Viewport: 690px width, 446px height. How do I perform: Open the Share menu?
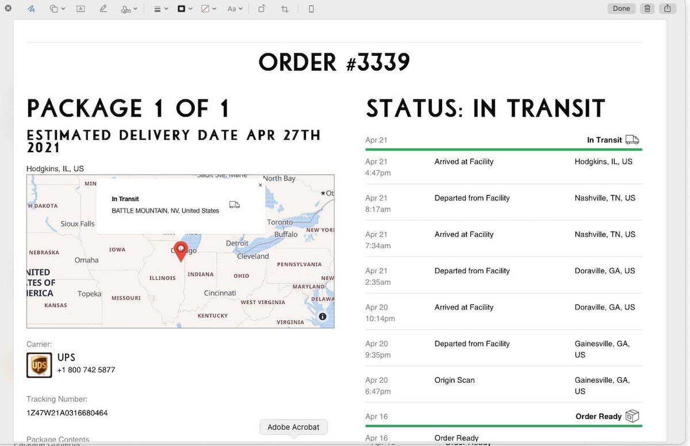pos(667,8)
